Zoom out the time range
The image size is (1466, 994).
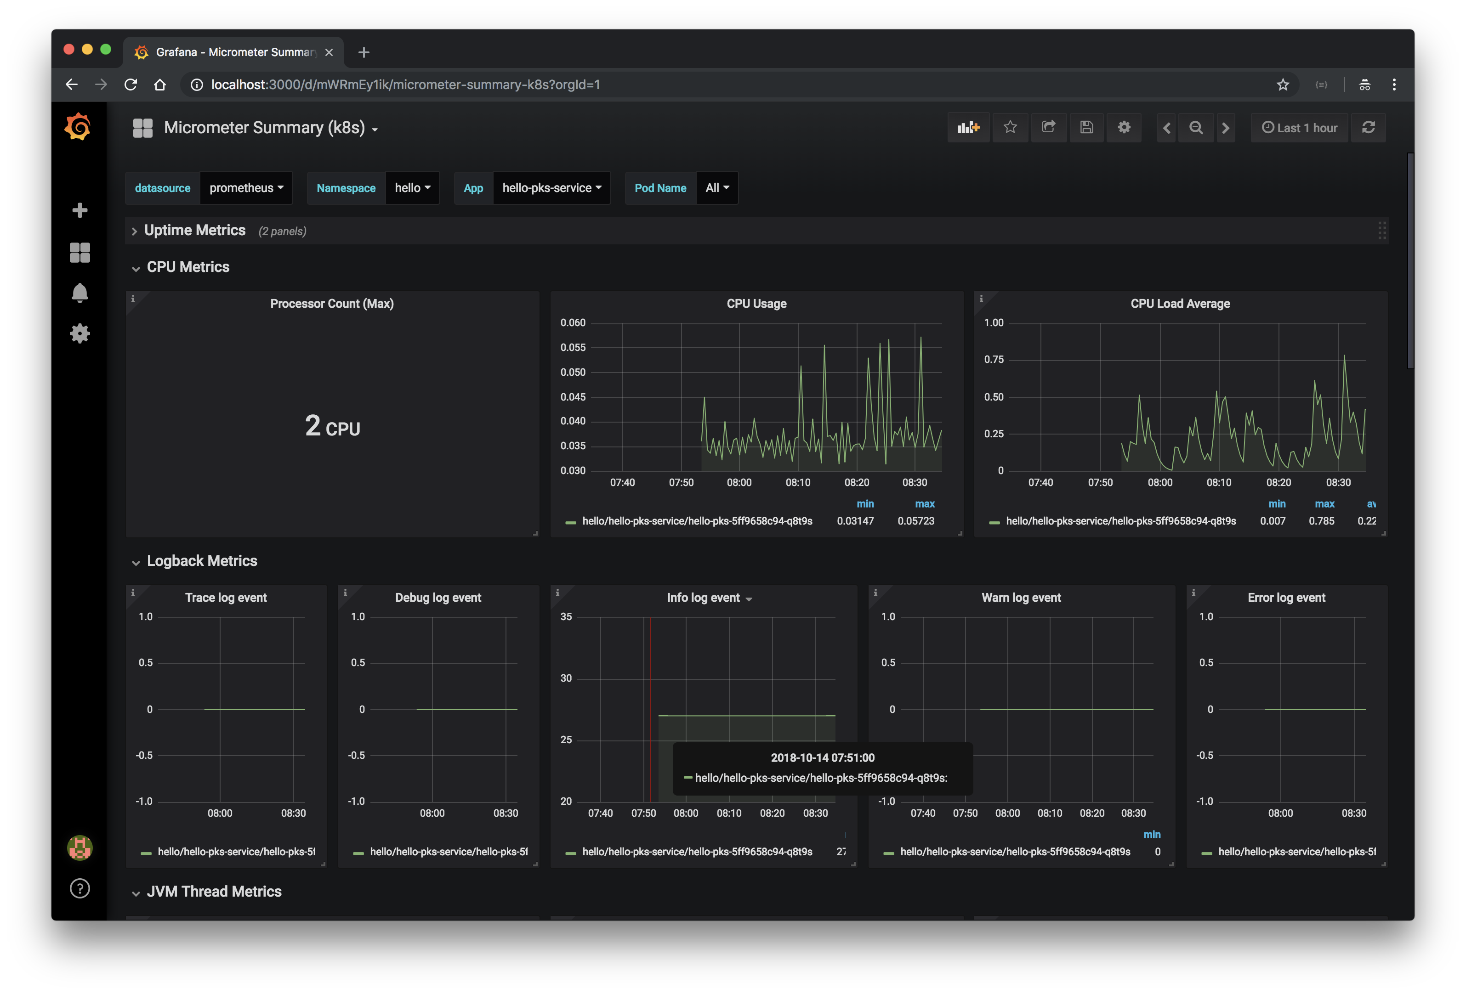[x=1195, y=128]
